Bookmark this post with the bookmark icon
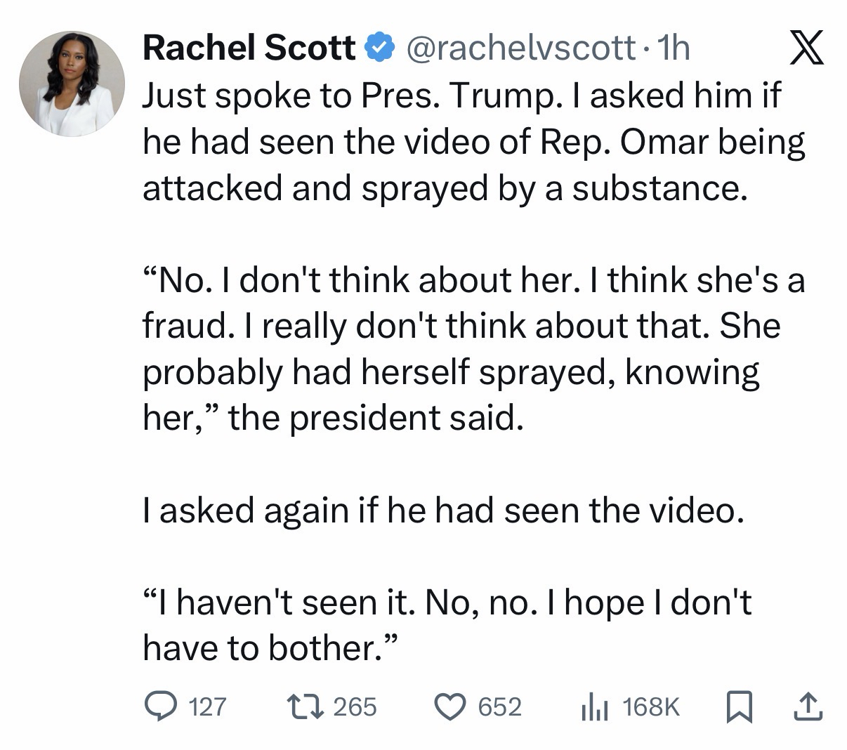Screen dimensions: 847x750 click(740, 706)
